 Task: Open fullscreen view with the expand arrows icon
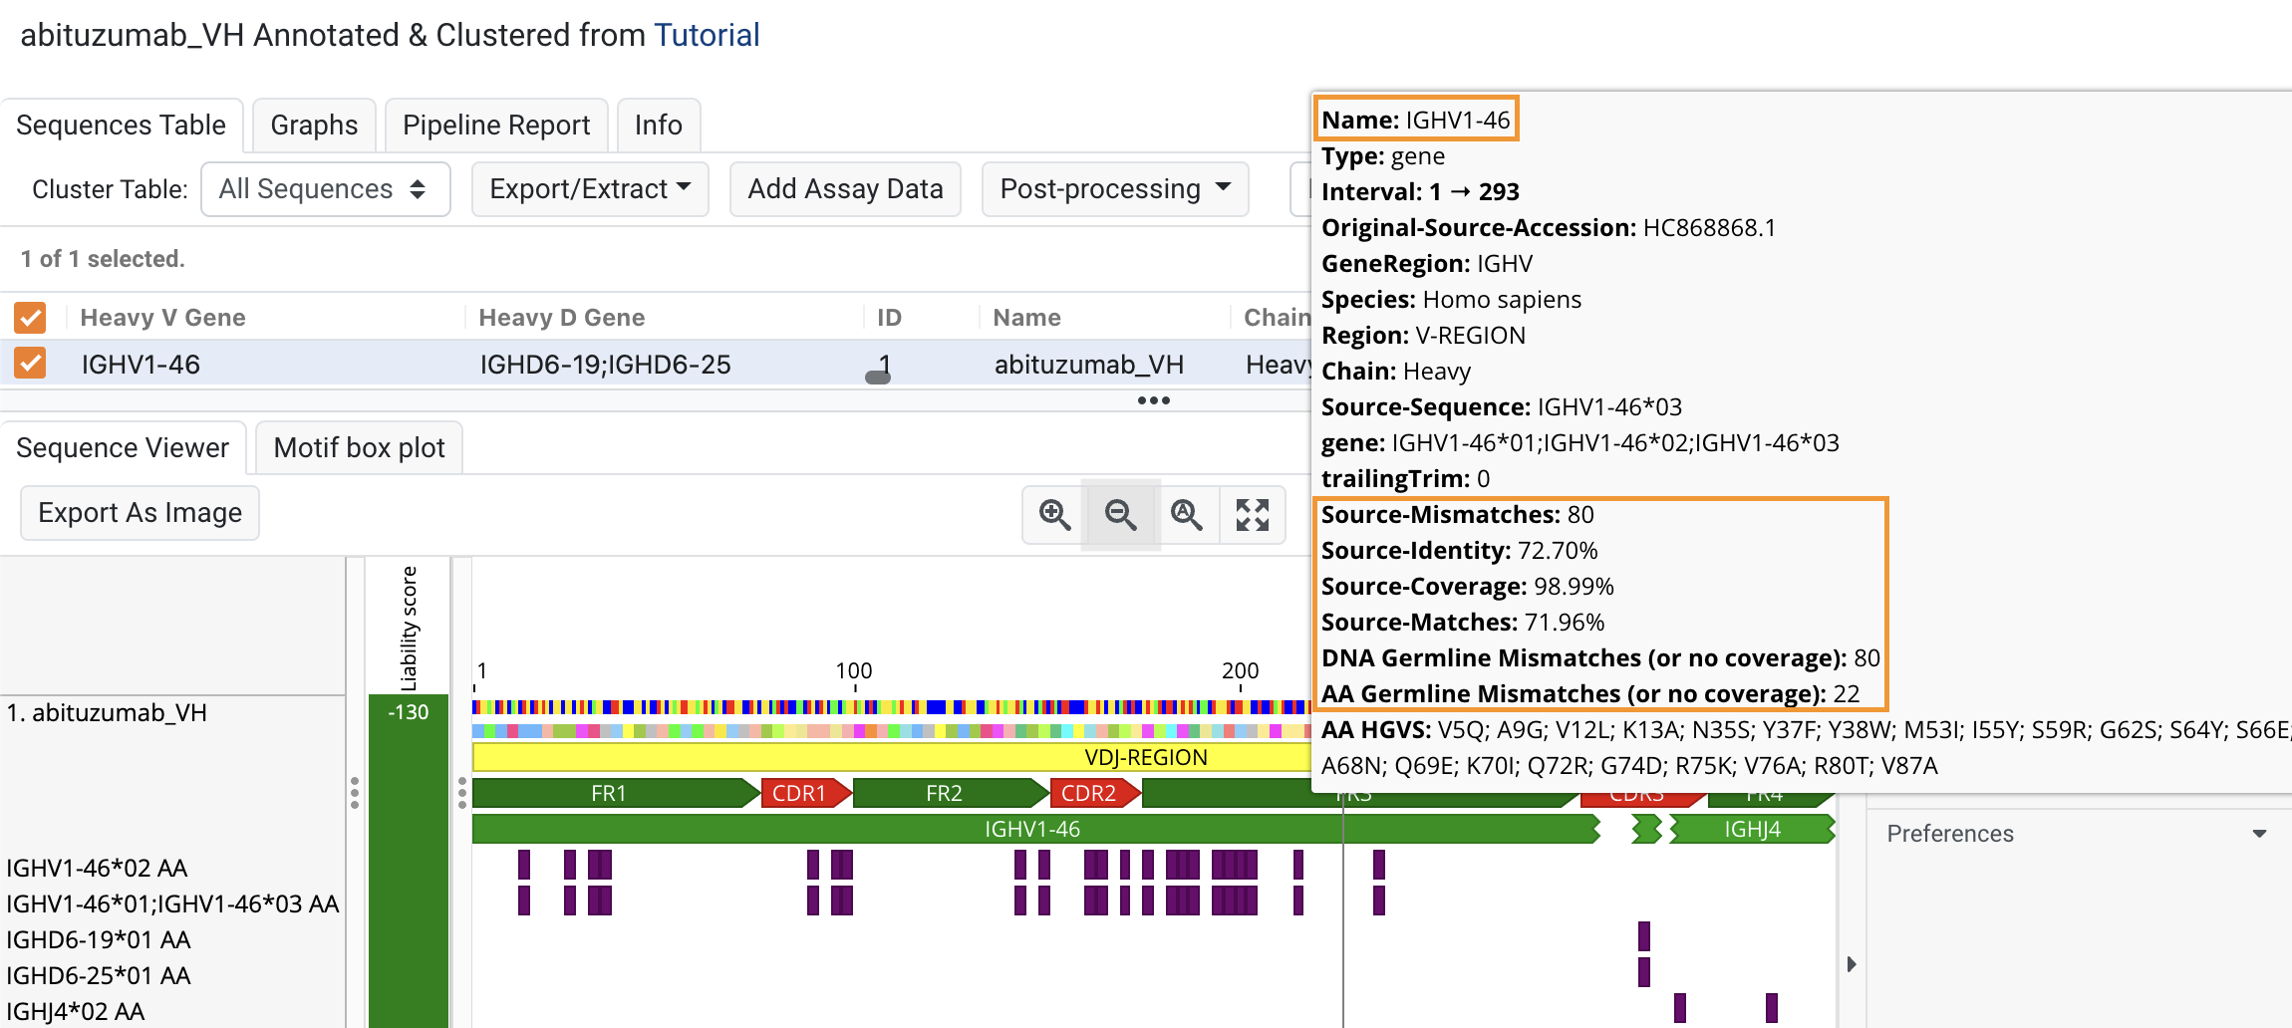point(1253,515)
